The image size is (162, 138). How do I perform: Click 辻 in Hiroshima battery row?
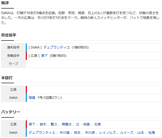(x=78, y=124)
